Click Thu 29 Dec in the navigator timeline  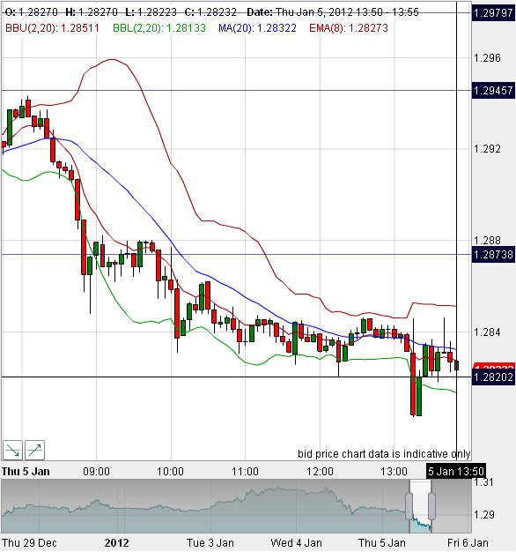click(x=29, y=543)
